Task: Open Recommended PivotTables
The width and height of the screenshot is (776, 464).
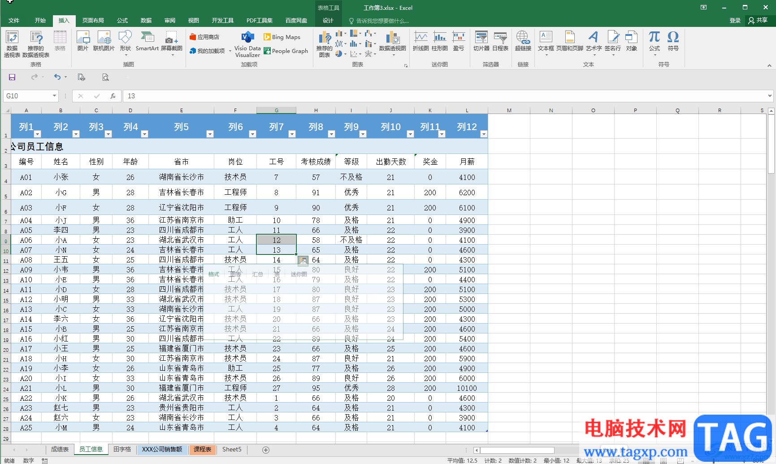Action: coord(36,44)
